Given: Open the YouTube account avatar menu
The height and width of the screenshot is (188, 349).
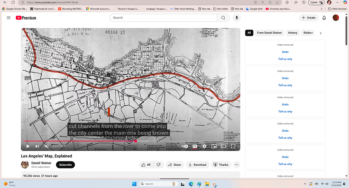Looking at the screenshot, I should coord(335,18).
